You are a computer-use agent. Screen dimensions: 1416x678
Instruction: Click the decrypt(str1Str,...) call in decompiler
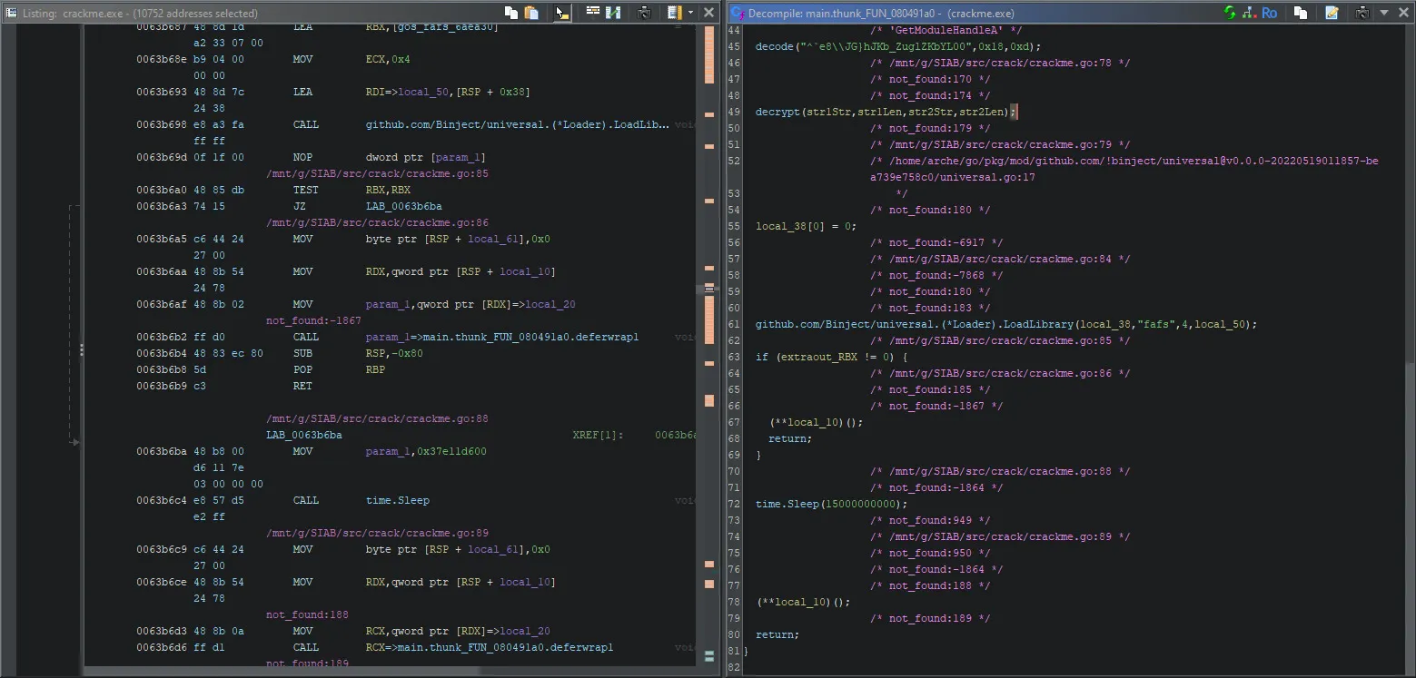click(x=886, y=112)
